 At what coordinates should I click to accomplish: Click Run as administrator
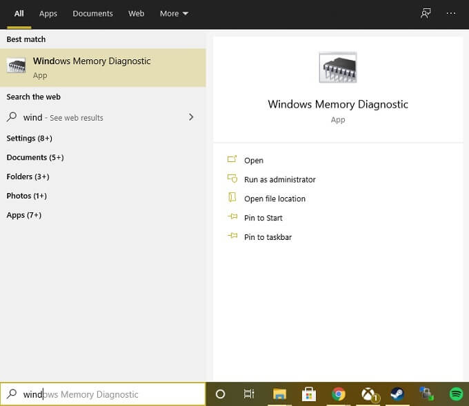coord(279,179)
